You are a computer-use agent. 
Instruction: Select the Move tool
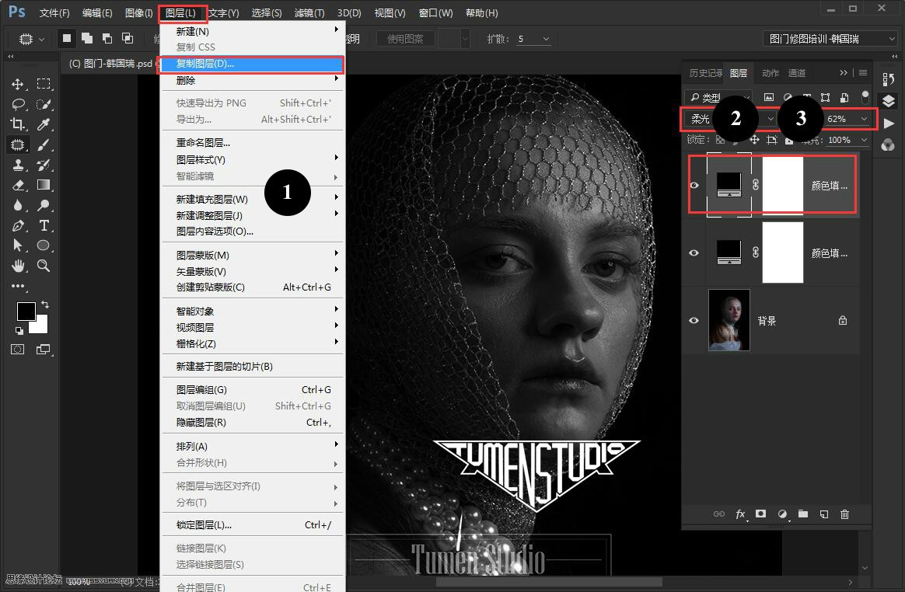(17, 84)
